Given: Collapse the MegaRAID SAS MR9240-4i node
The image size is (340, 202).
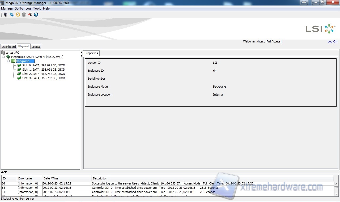Looking at the screenshot, I should click(x=3, y=57).
